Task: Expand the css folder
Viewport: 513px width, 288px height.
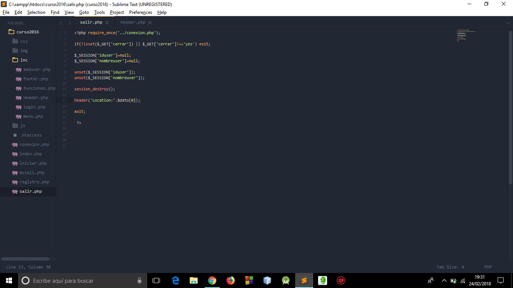Action: coord(24,41)
